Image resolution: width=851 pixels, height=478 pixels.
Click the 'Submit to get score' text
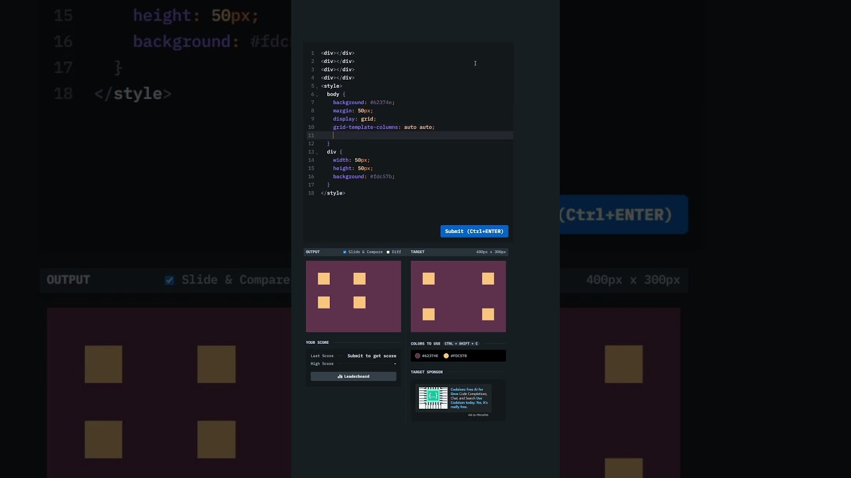(372, 356)
